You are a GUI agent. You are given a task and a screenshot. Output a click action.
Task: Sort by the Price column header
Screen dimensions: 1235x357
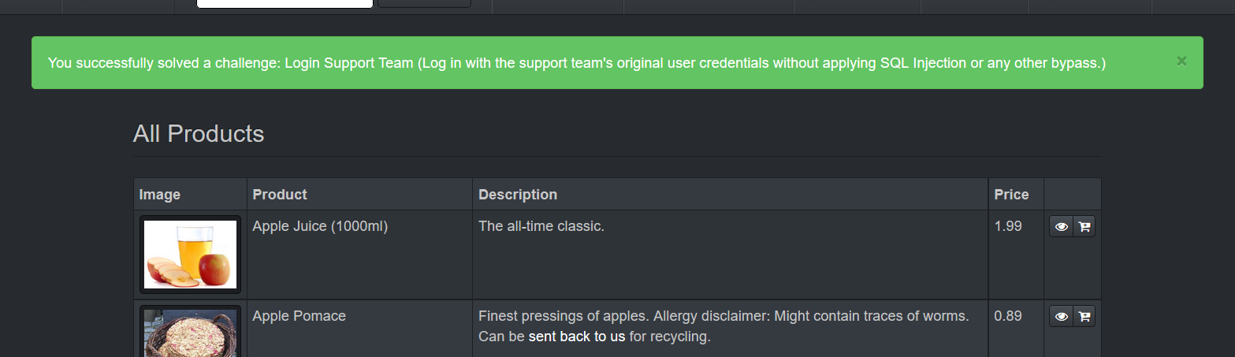coord(1011,195)
